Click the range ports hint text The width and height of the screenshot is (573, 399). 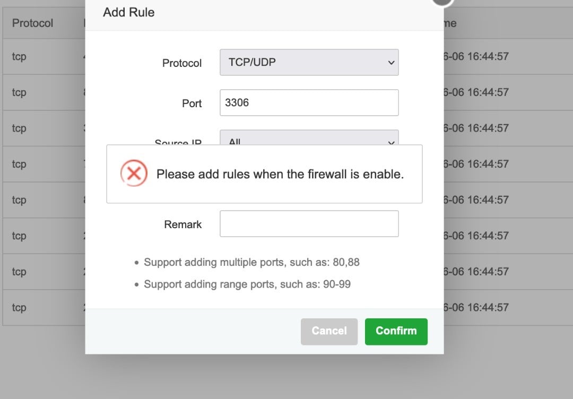[247, 284]
